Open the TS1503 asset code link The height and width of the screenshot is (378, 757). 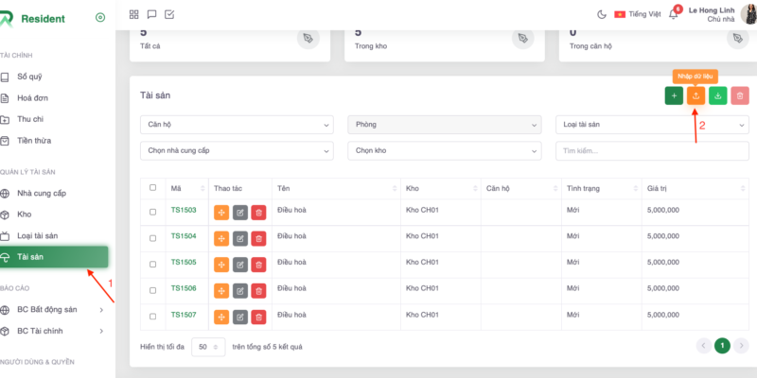pos(184,211)
